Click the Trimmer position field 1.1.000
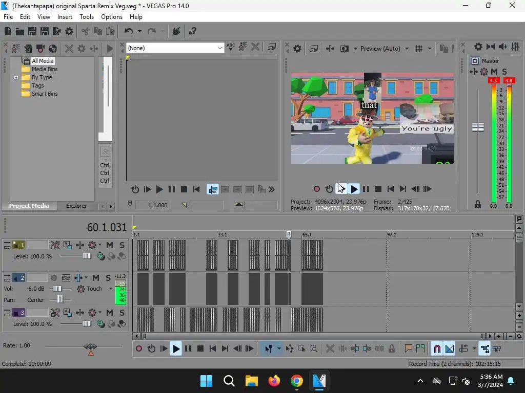The width and height of the screenshot is (525, 393). [x=152, y=205]
